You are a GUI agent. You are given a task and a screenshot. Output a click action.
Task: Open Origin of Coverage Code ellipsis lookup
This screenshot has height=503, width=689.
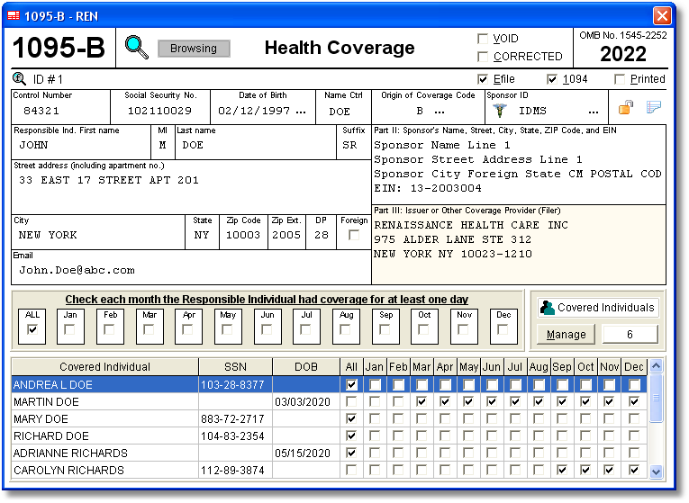pos(440,112)
